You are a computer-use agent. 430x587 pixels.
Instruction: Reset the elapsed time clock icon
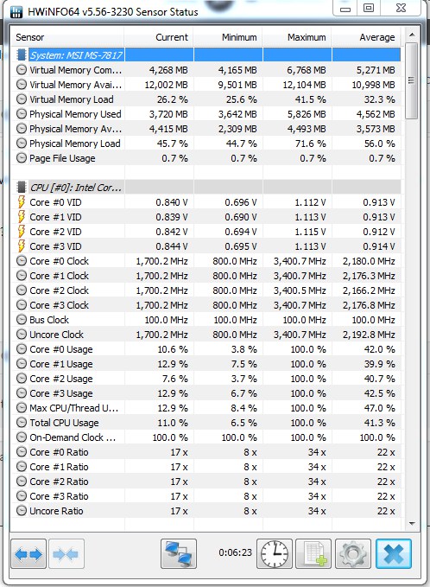click(275, 553)
